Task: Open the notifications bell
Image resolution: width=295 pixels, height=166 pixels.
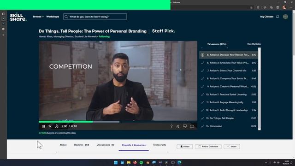Action: point(277,17)
